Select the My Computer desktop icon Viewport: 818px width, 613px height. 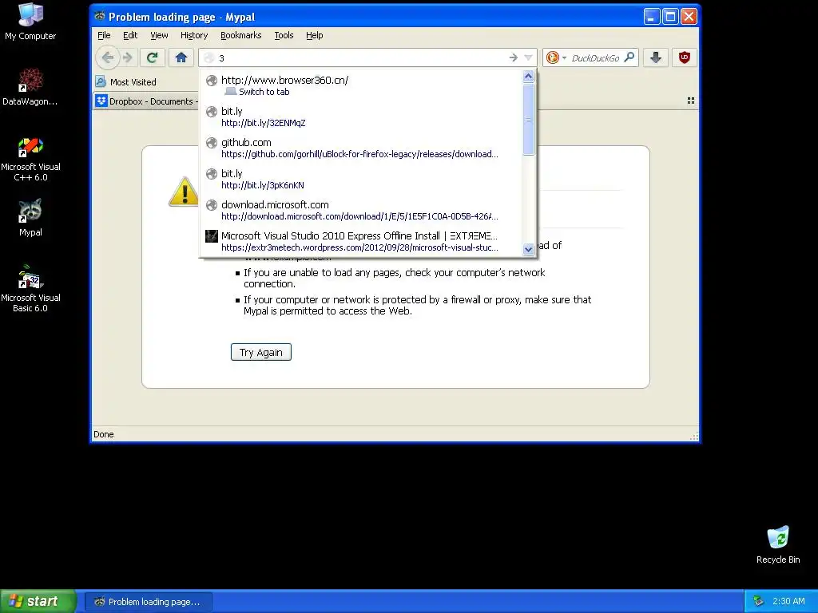(x=30, y=22)
